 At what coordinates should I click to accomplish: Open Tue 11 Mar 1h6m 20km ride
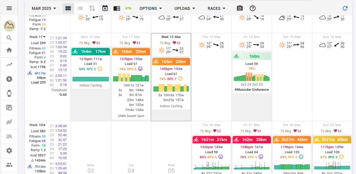coord(131,52)
